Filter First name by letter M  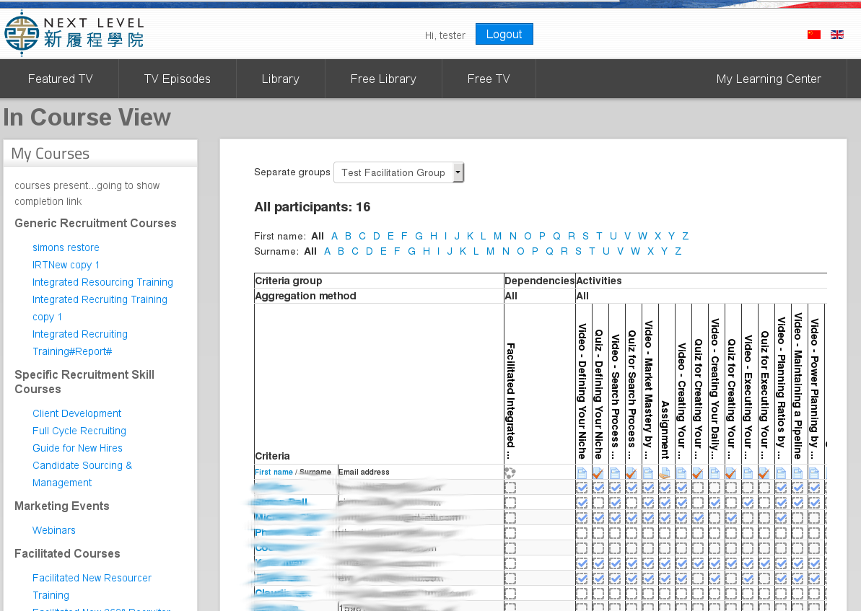pyautogui.click(x=497, y=236)
